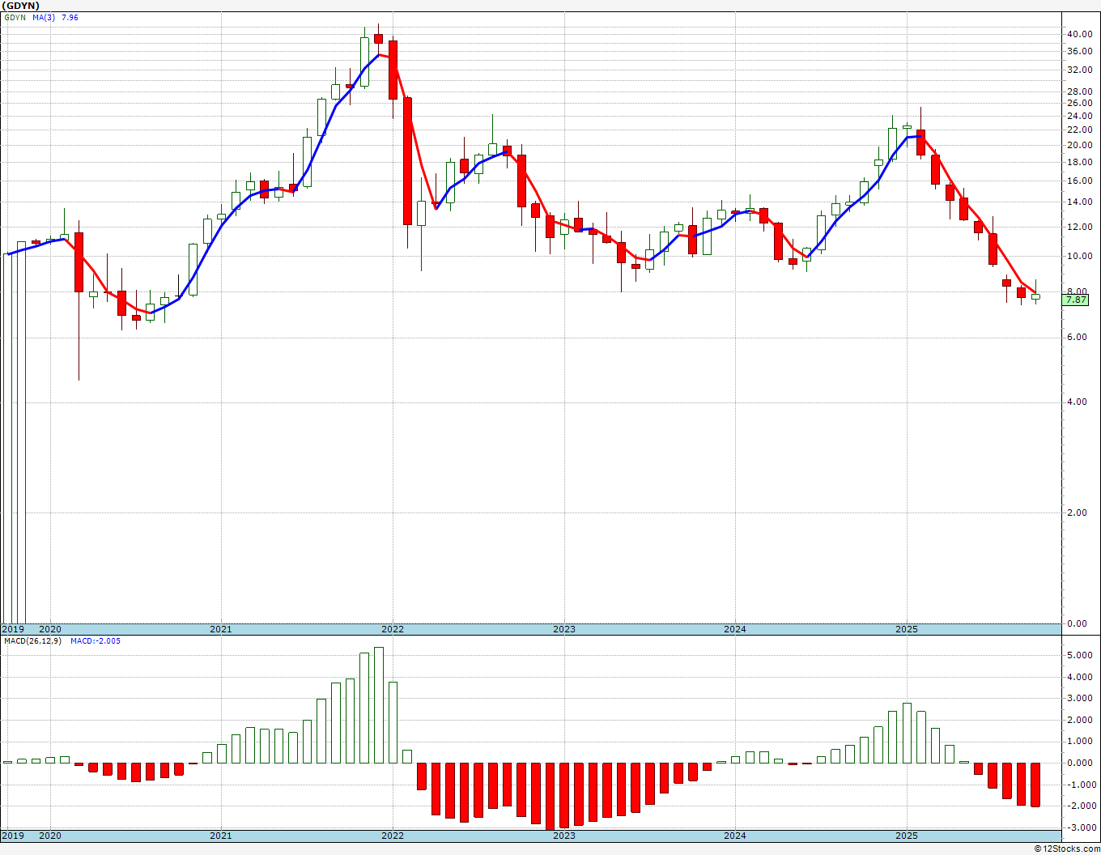Click the 0.000 MACD axis label
1101x855 pixels.
click(x=1081, y=763)
